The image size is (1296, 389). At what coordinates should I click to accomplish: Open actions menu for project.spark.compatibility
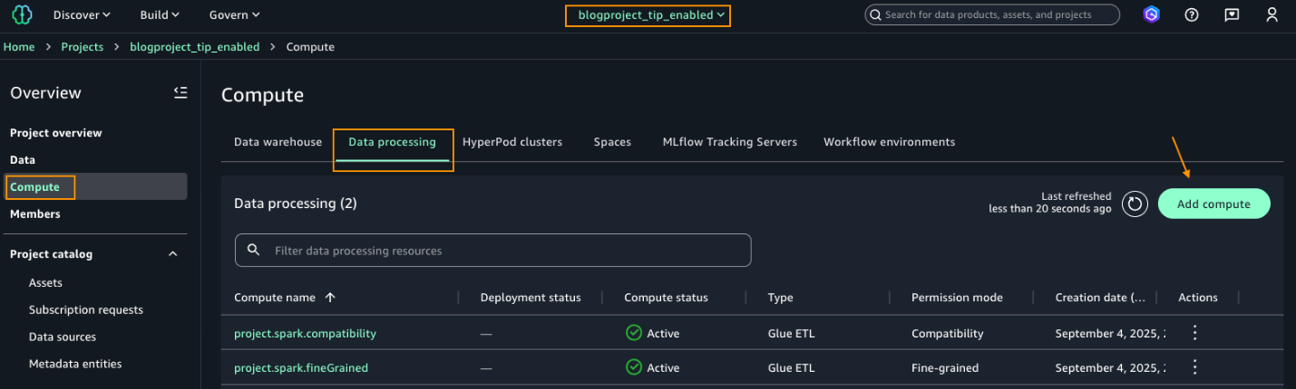point(1194,333)
